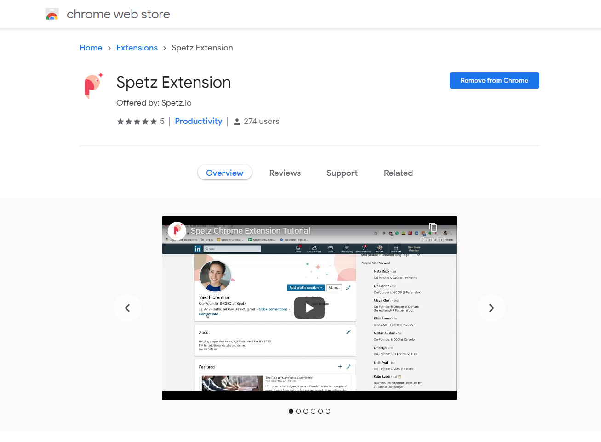Select the next carousel arrow

[x=491, y=308]
